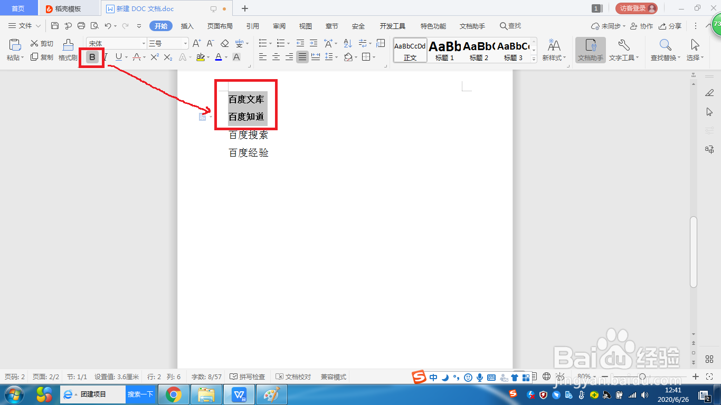The width and height of the screenshot is (721, 405).
Task: Copy the selection with 复制
Action: coord(42,57)
